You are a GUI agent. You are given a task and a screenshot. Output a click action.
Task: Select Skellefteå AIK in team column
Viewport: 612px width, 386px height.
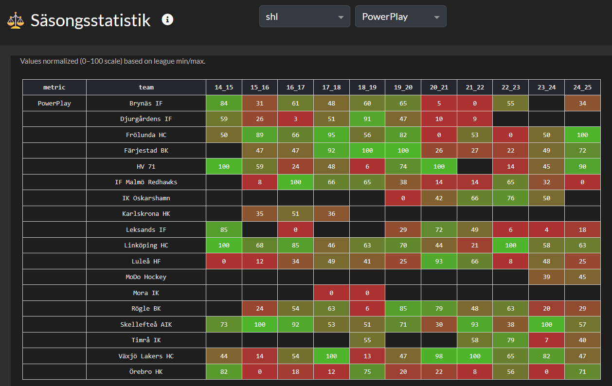click(x=146, y=324)
